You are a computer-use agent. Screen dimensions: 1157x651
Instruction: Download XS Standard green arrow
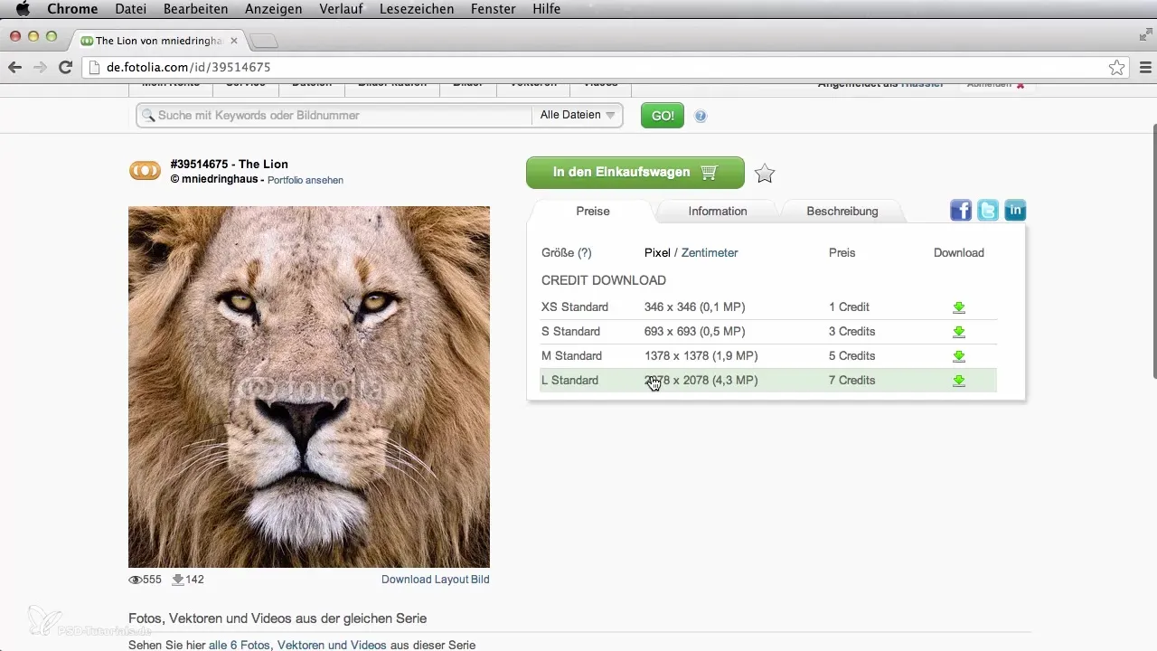coord(959,307)
